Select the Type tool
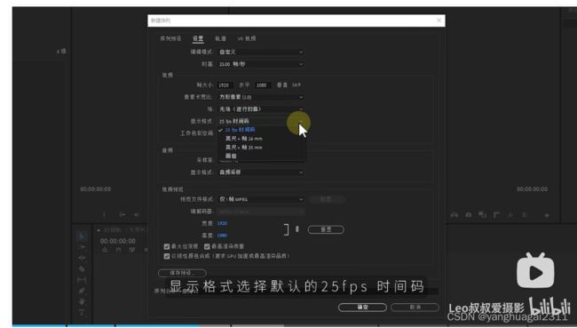 (82, 313)
